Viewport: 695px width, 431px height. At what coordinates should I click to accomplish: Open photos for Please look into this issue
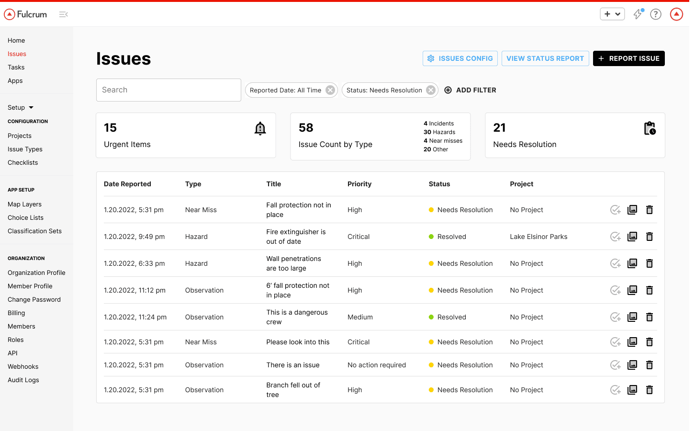632,342
